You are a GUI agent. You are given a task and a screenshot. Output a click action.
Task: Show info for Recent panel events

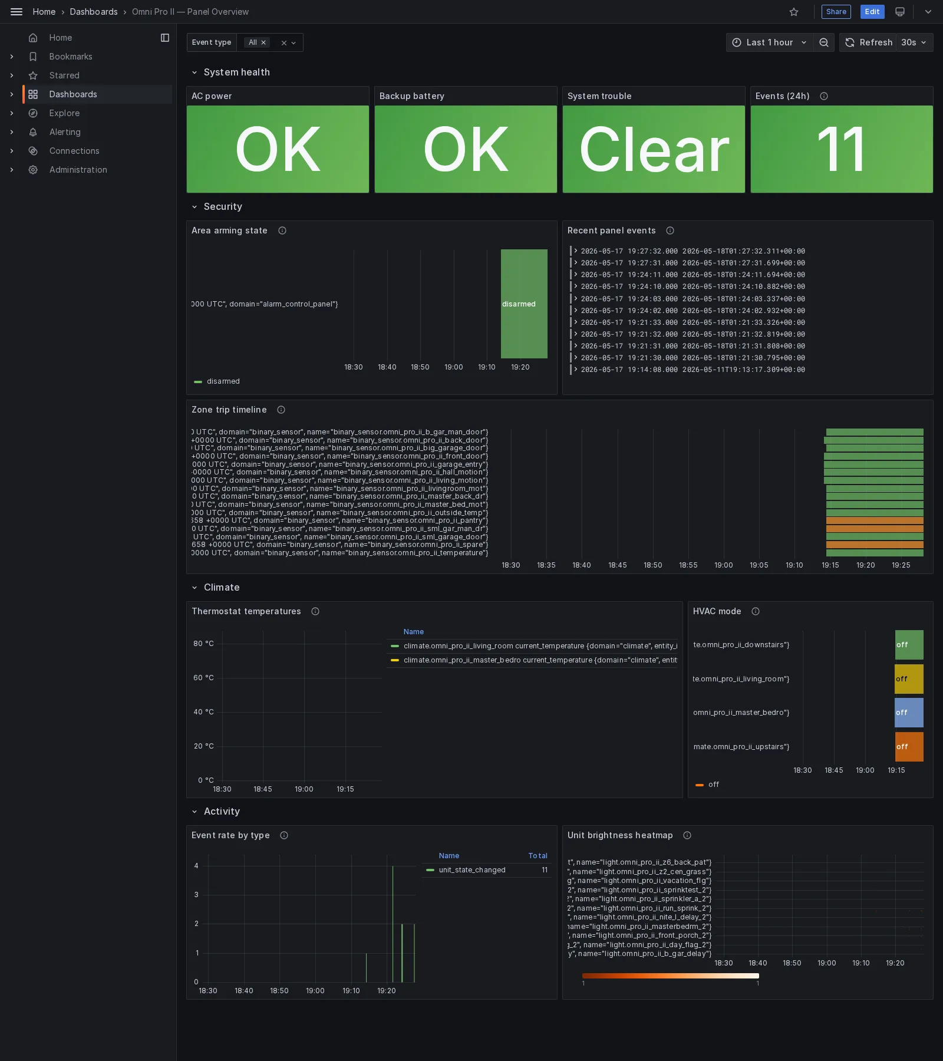point(670,230)
